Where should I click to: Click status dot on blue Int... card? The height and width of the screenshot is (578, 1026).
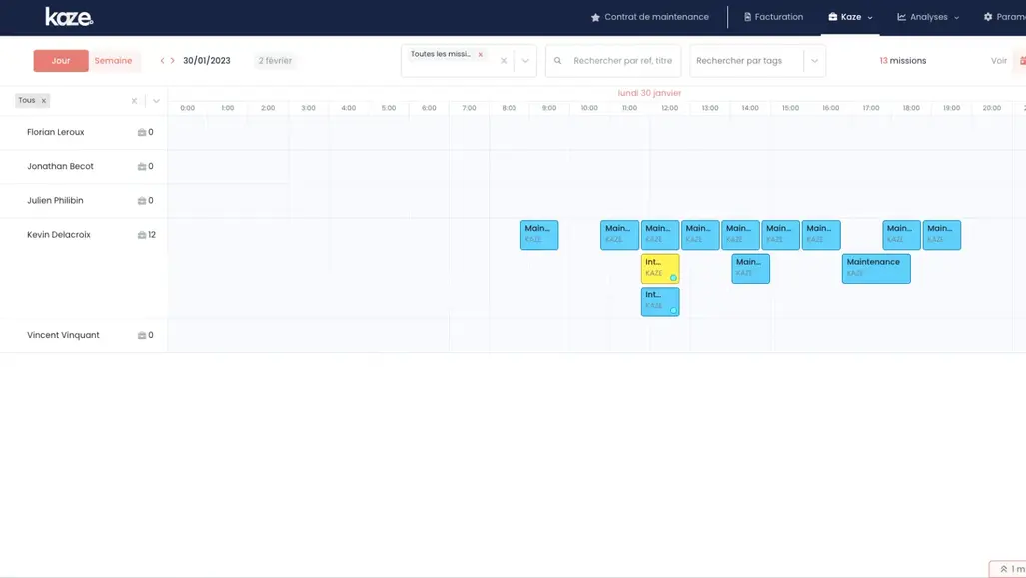coord(673,311)
